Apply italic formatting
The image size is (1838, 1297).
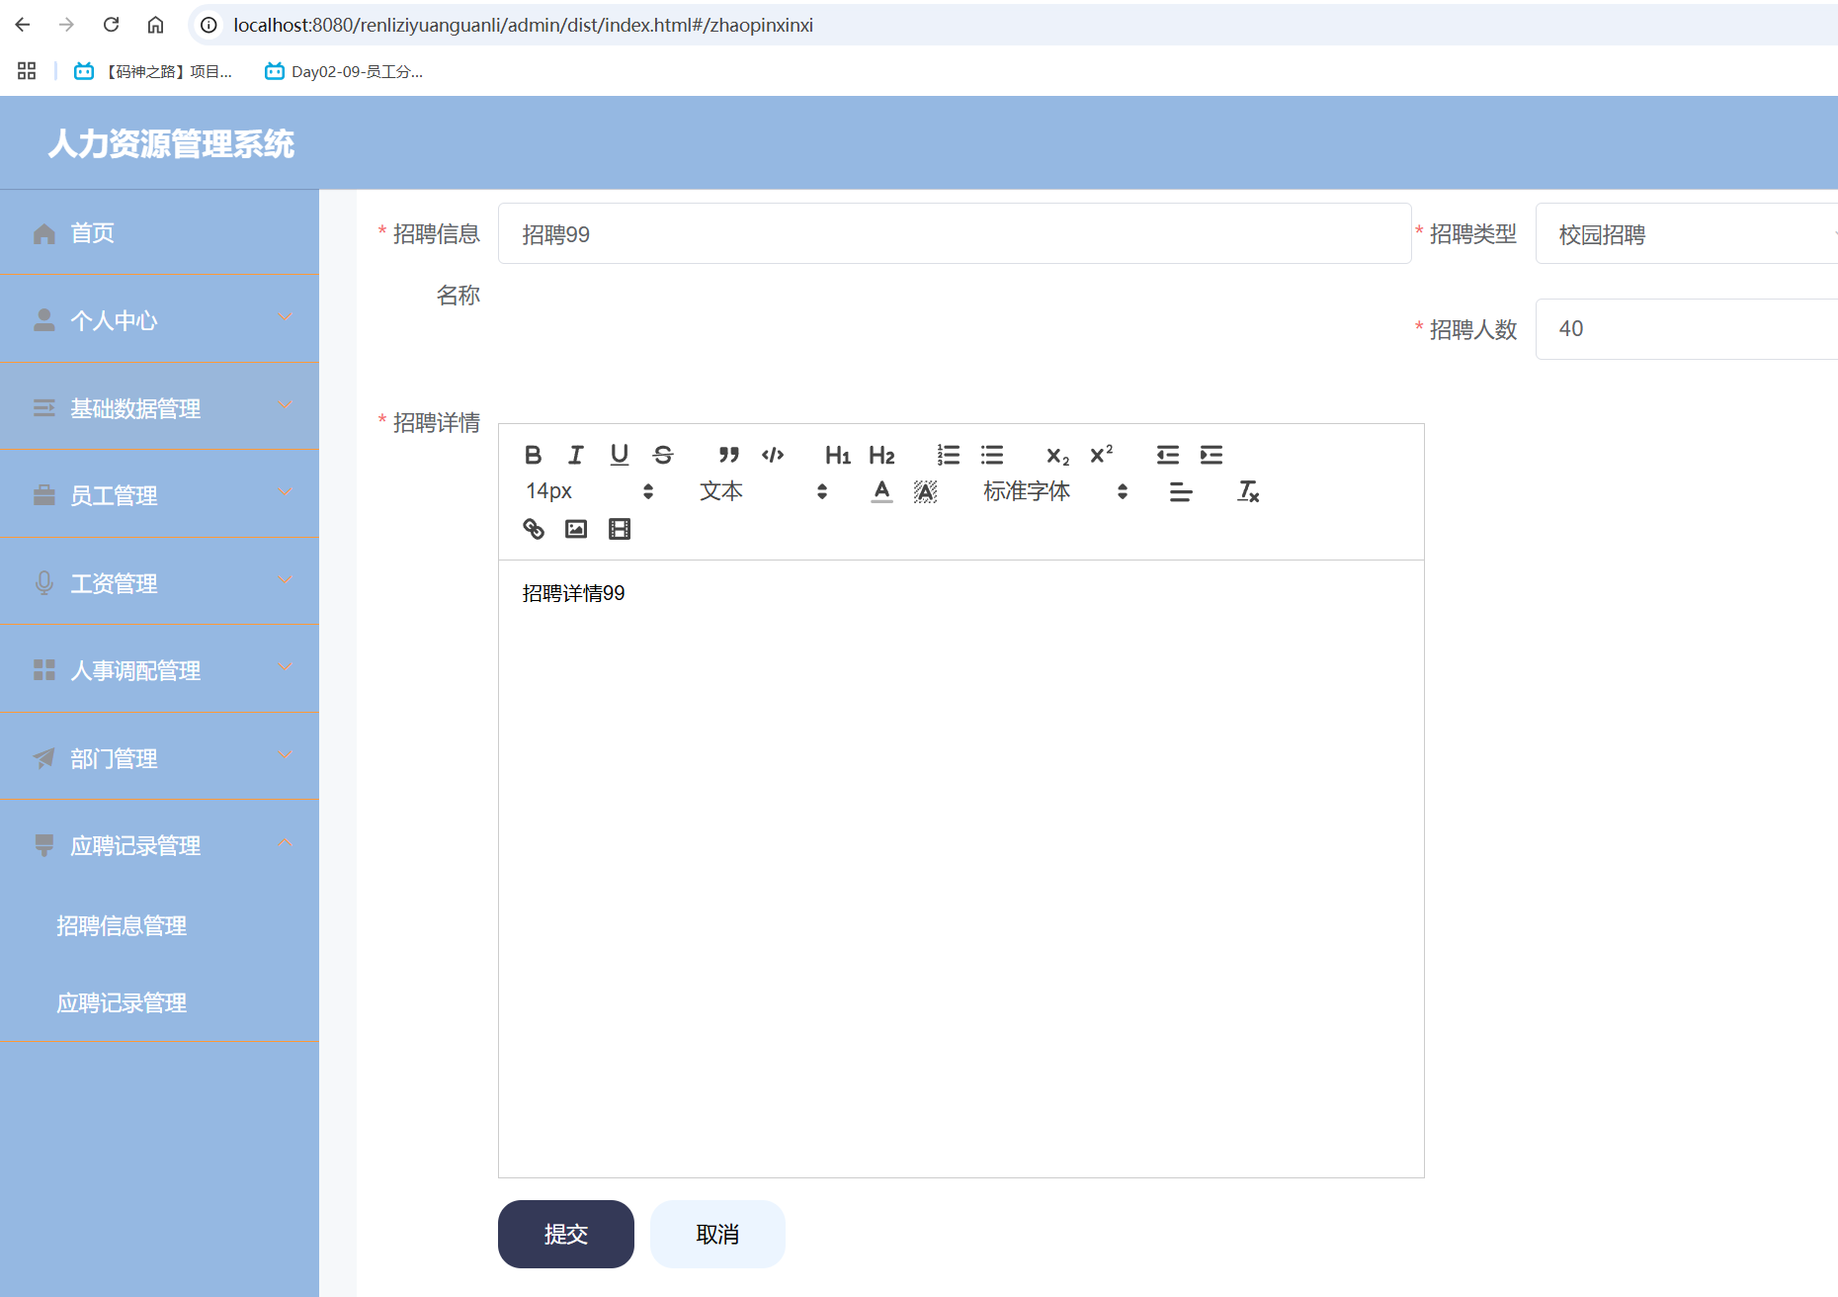pos(576,455)
